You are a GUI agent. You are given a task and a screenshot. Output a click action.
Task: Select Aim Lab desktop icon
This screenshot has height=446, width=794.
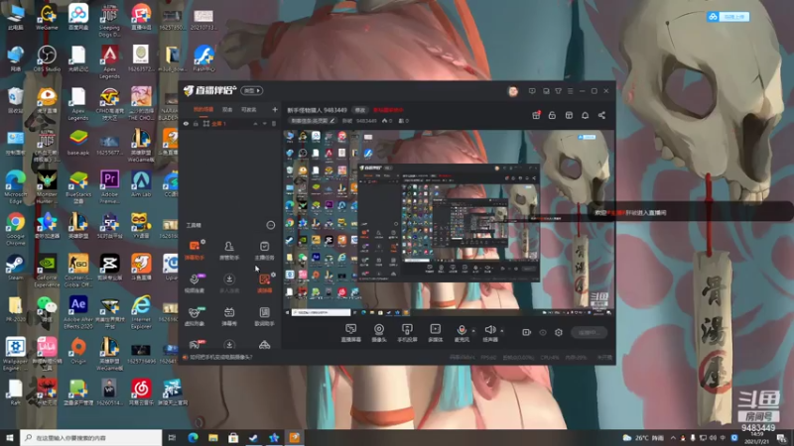(x=141, y=183)
